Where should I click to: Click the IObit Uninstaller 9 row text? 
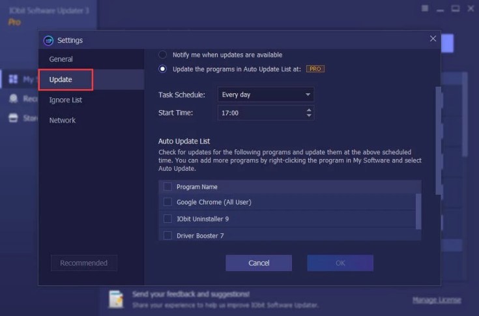point(203,219)
